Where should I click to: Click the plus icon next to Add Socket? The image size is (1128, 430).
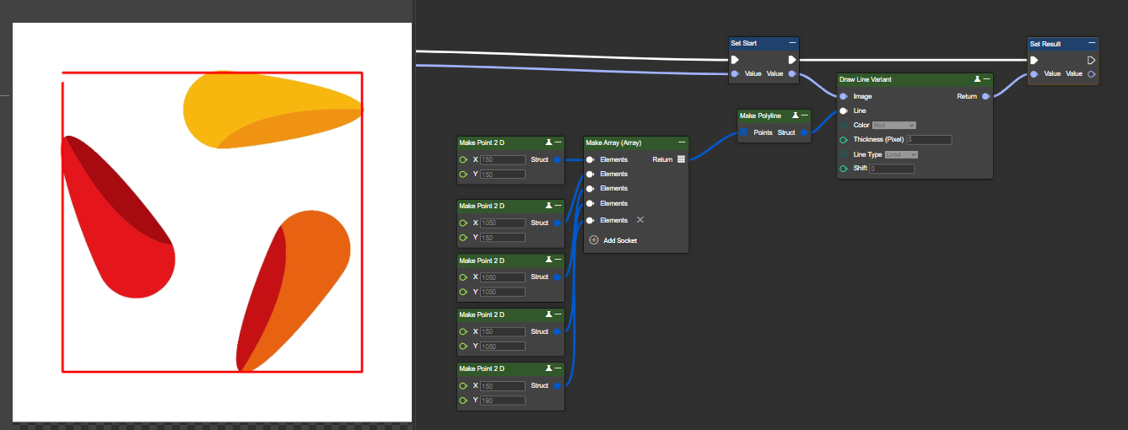[x=593, y=240]
